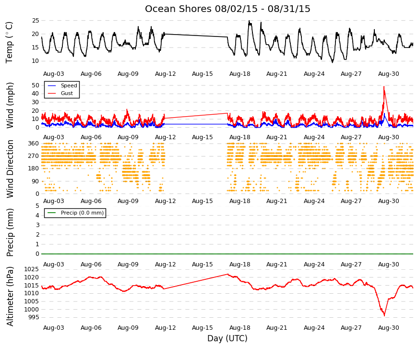Click the Altimeter (hPa) axis label
418x348 pixels.
pyautogui.click(x=10, y=296)
